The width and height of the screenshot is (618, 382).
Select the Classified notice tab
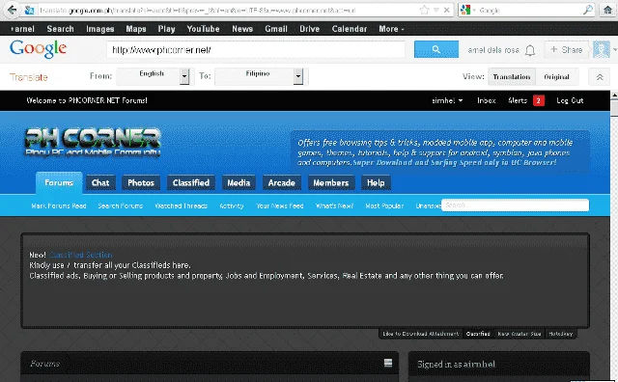pos(478,334)
